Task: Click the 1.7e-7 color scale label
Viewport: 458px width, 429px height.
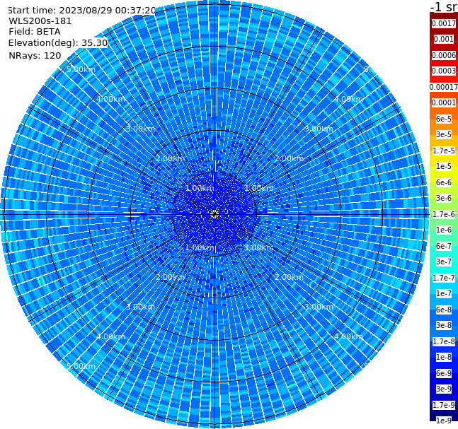Action: 443,278
